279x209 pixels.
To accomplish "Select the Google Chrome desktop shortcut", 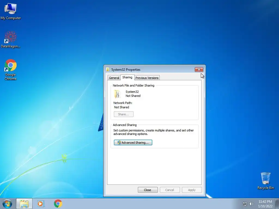I will (11, 69).
